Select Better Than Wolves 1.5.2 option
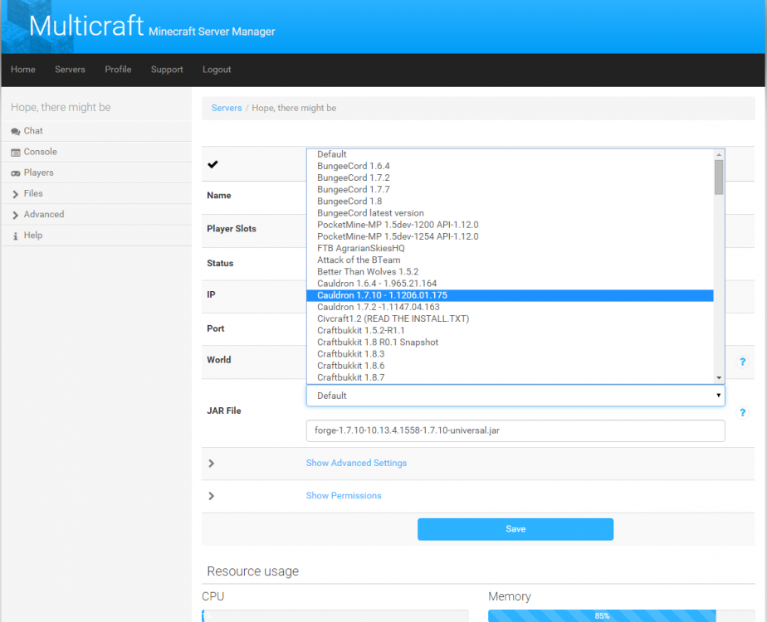This screenshot has width=767, height=622. pyautogui.click(x=510, y=272)
